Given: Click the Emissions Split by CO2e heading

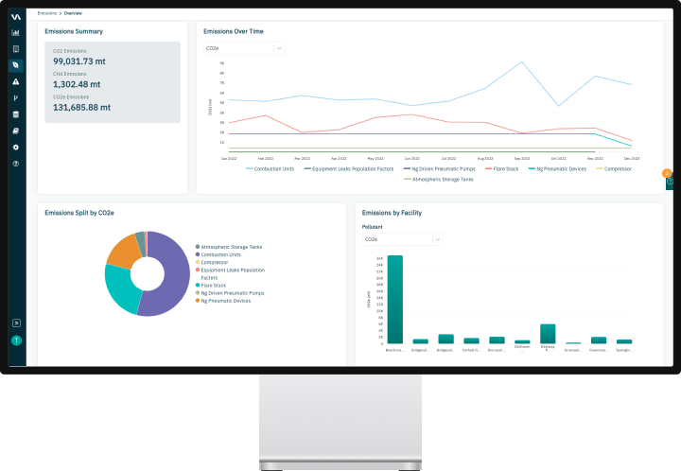Looking at the screenshot, I should 79,213.
